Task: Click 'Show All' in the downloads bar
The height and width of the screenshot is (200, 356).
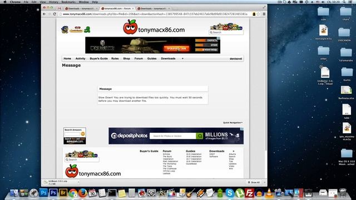Action: tap(254, 182)
